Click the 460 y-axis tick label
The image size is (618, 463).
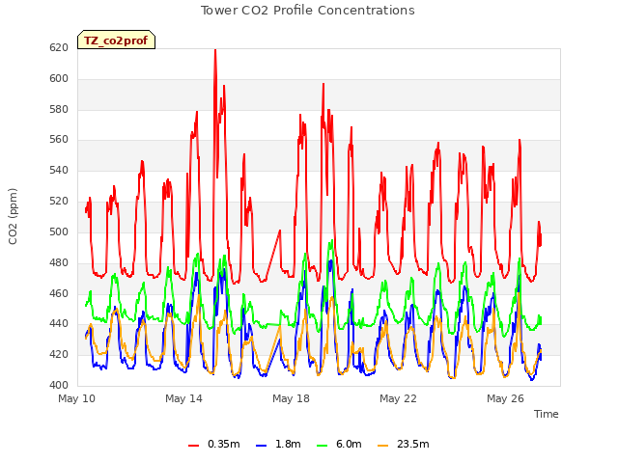click(x=59, y=293)
